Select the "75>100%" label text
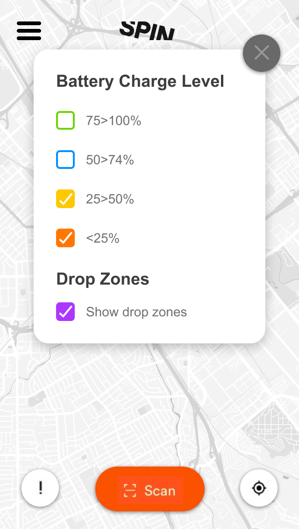Viewport: 299px width, 530px height. 114,121
